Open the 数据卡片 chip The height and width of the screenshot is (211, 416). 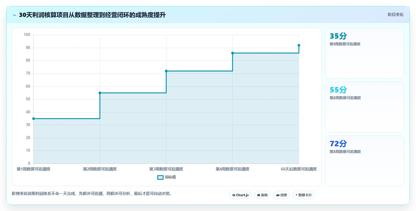(304, 195)
